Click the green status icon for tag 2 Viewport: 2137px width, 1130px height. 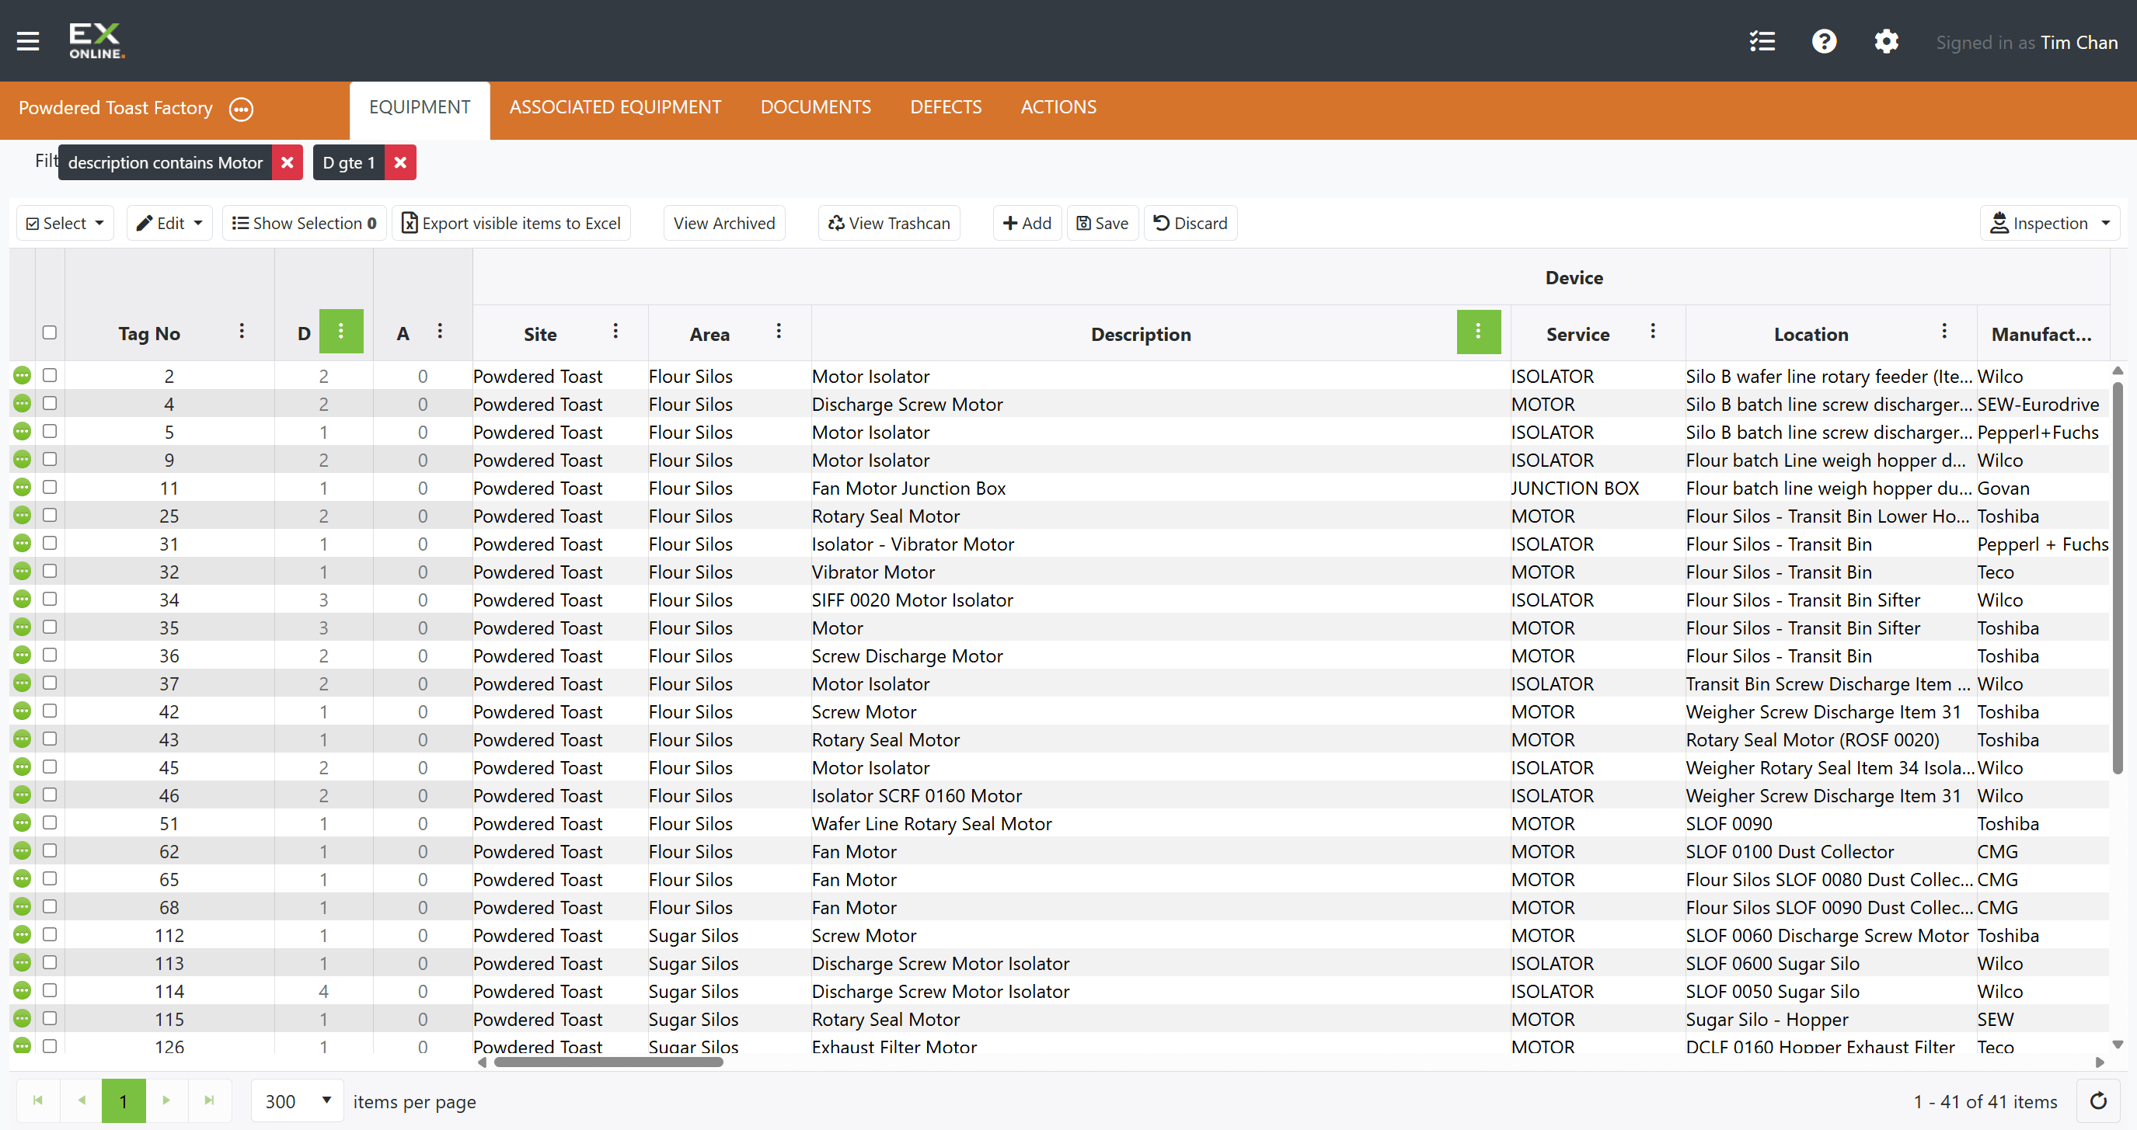(23, 376)
